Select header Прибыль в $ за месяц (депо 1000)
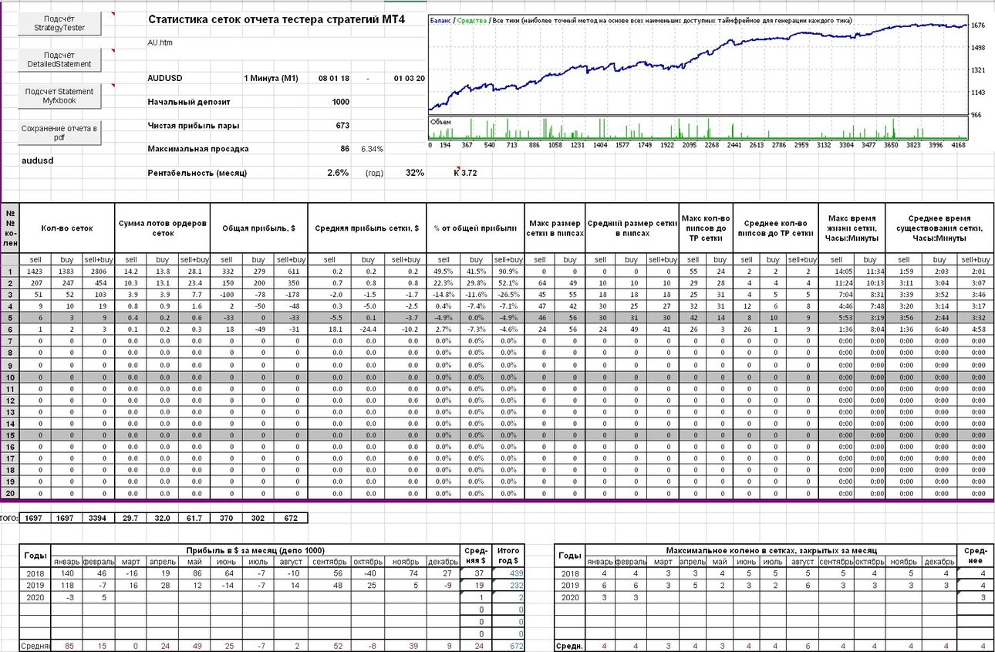This screenshot has width=995, height=652. point(255,549)
